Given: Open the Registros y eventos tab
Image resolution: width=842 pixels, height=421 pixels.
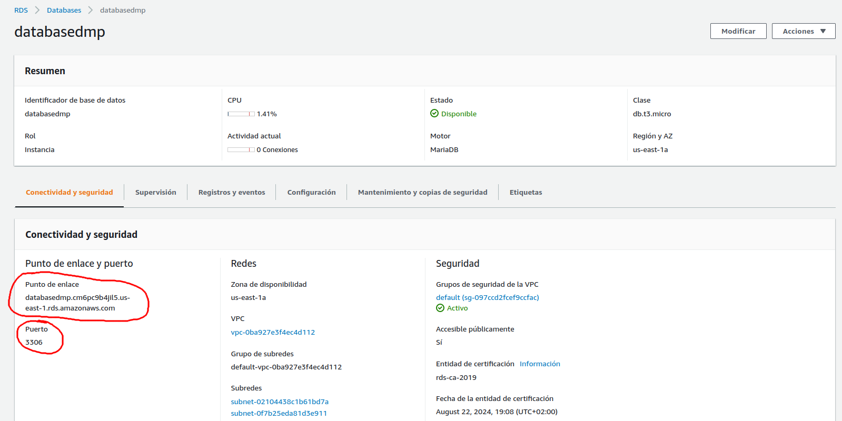Looking at the screenshot, I should point(232,193).
